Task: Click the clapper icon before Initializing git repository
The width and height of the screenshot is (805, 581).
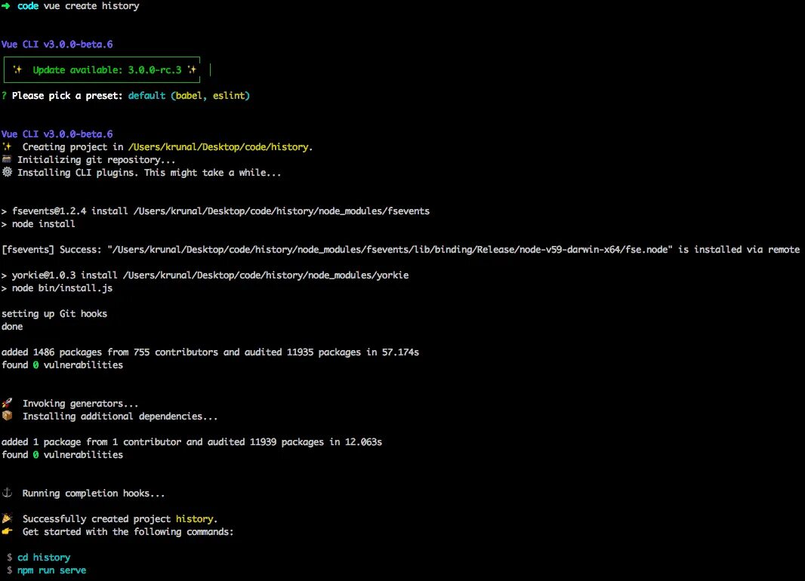Action: pos(7,159)
